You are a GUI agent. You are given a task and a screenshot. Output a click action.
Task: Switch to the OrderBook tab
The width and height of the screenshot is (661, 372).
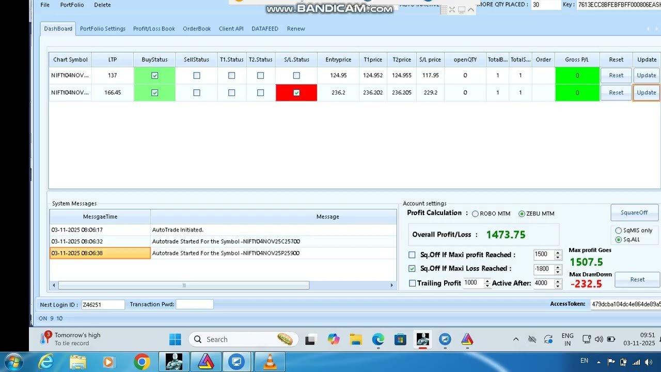197,28
